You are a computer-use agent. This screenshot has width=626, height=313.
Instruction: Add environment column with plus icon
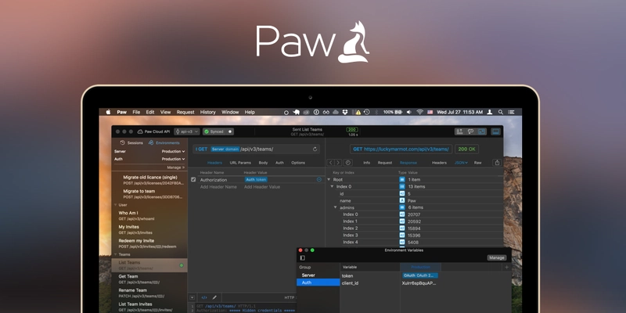tap(507, 267)
